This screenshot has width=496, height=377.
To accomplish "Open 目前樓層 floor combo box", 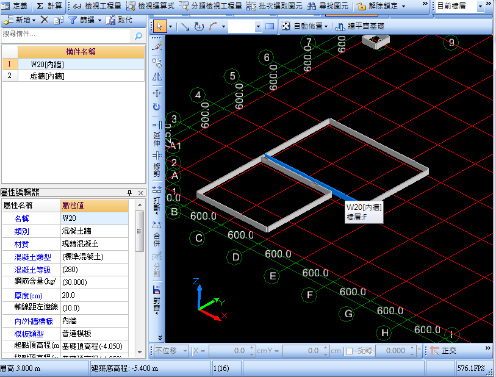I will [x=459, y=6].
